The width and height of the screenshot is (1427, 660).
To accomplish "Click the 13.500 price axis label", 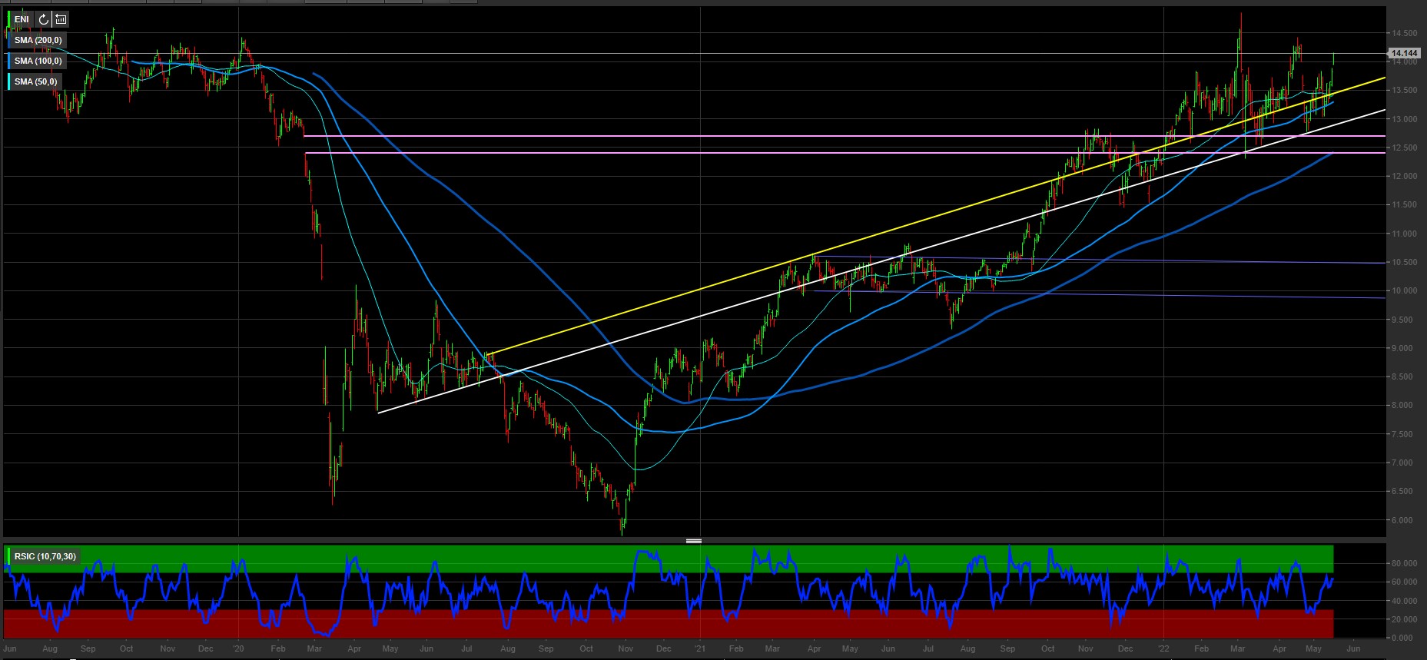I will point(1404,90).
